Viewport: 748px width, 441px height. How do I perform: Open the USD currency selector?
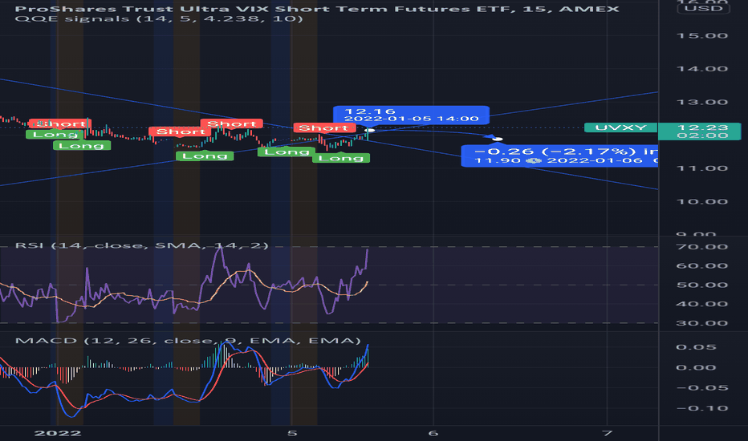coord(703,9)
